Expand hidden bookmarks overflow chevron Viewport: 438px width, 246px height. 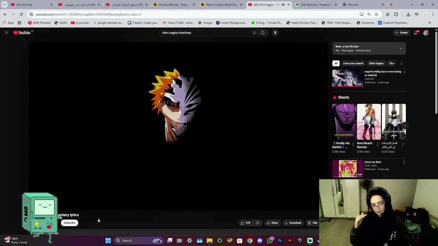[x=430, y=23]
